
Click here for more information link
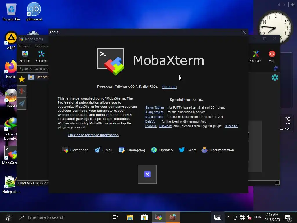[93, 135]
